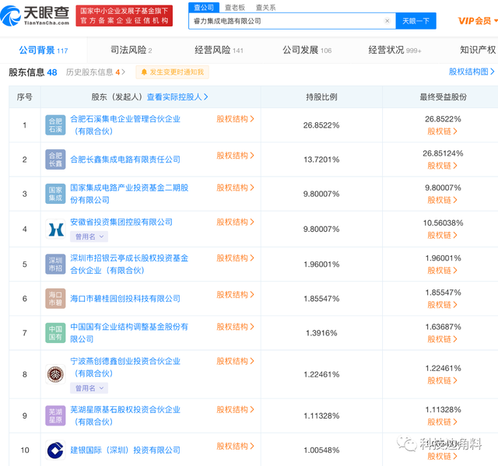Click into the company search input field
Viewport: 498px width, 466px height.
click(x=286, y=21)
